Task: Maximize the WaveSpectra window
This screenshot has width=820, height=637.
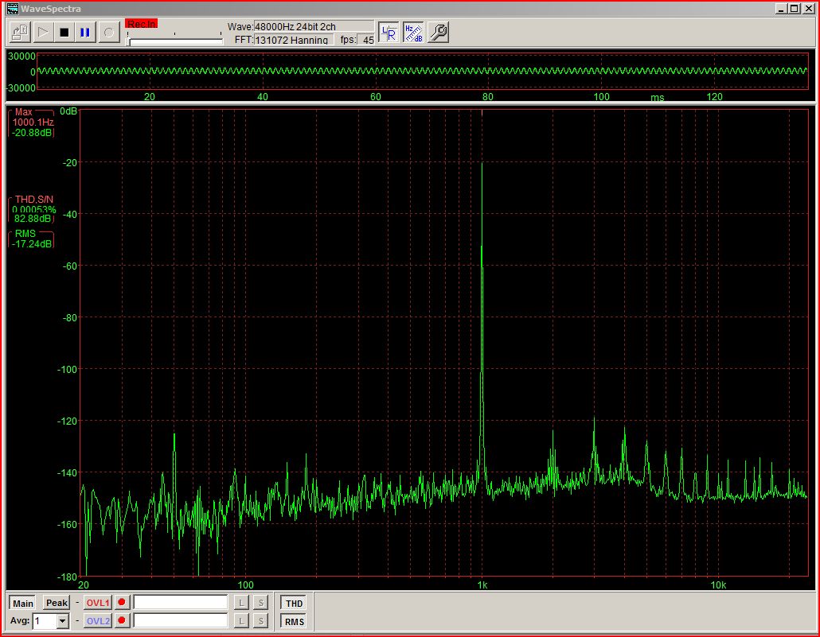Action: coord(794,9)
